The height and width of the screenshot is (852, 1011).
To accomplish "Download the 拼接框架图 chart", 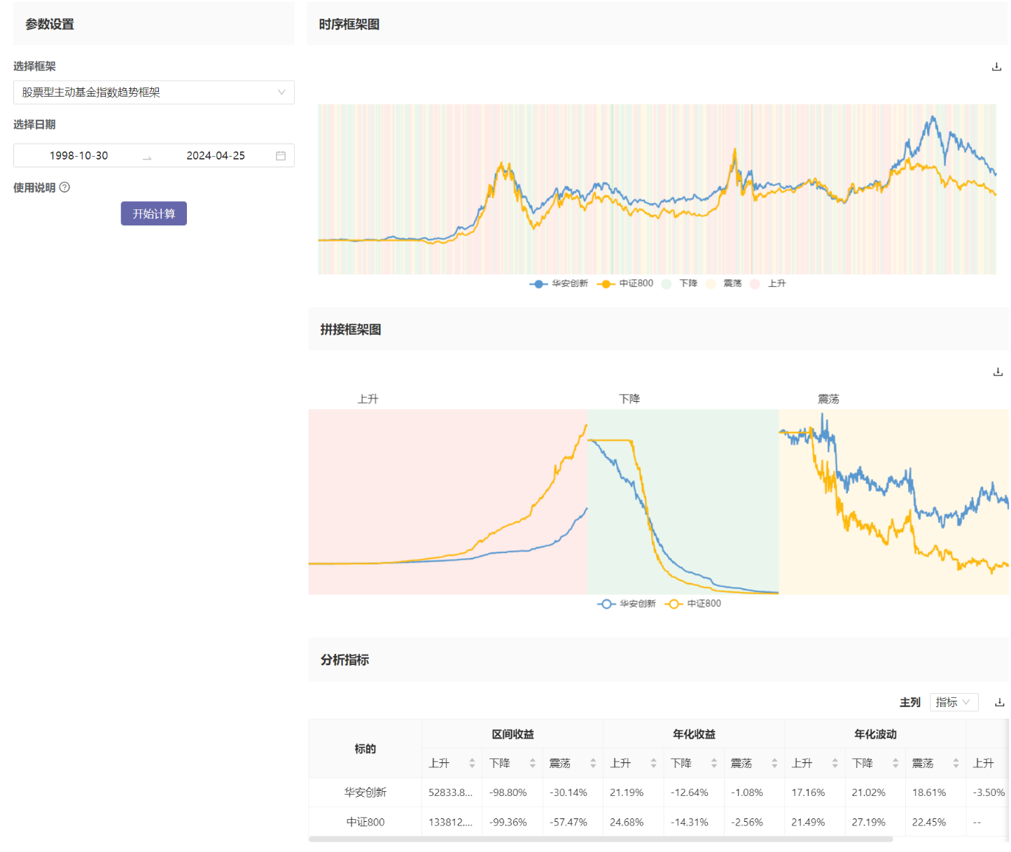I will [997, 372].
